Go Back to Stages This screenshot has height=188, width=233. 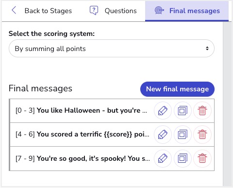point(42,11)
